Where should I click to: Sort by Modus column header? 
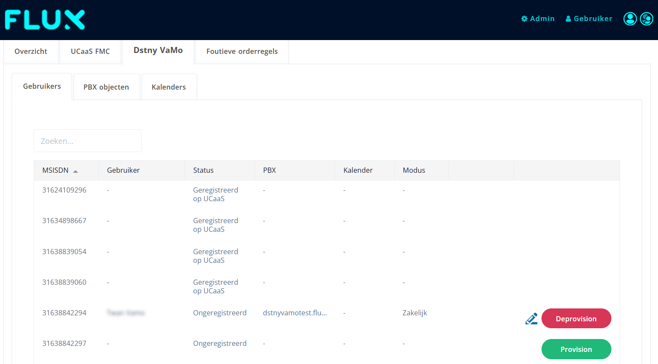(x=421, y=170)
